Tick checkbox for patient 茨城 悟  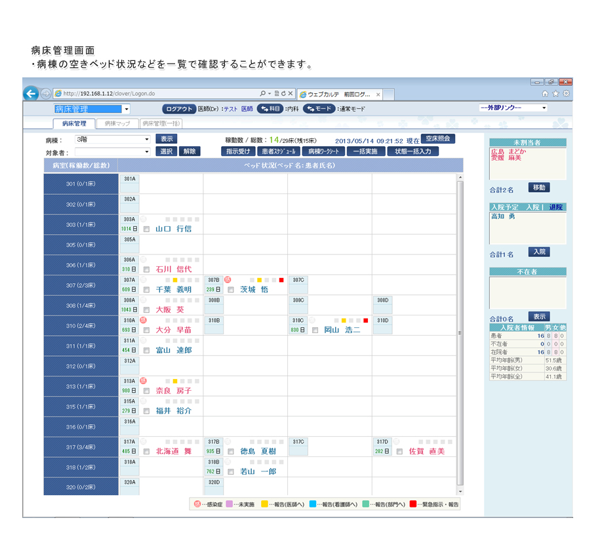pos(231,290)
